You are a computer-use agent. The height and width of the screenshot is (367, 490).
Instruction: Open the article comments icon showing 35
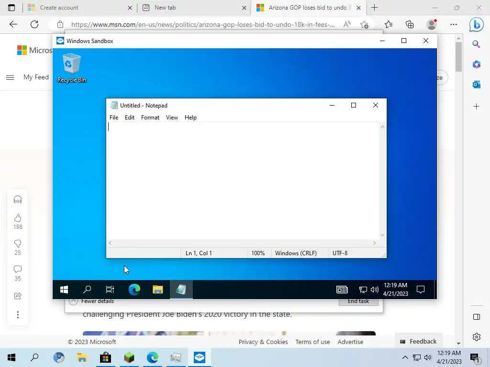tap(18, 270)
